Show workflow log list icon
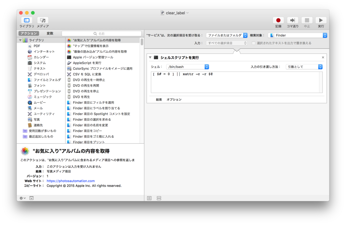The image size is (346, 225). [149, 198]
